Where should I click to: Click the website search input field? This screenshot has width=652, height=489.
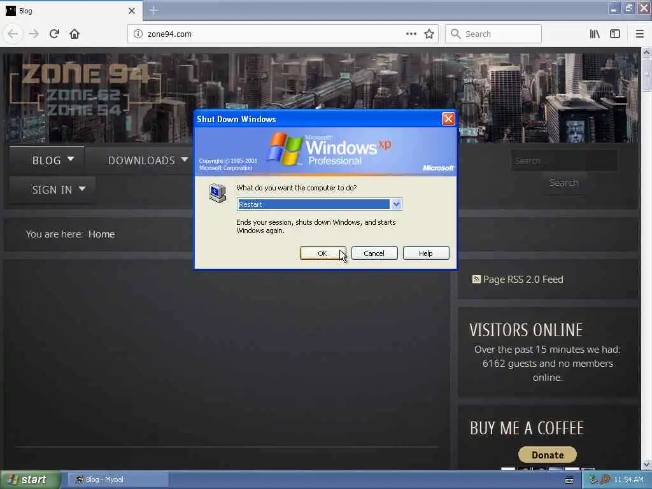(x=564, y=161)
